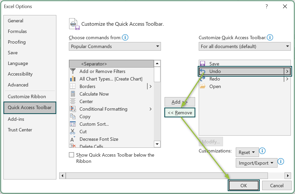Click the Redo arrow icon in toolbar list

point(203,79)
